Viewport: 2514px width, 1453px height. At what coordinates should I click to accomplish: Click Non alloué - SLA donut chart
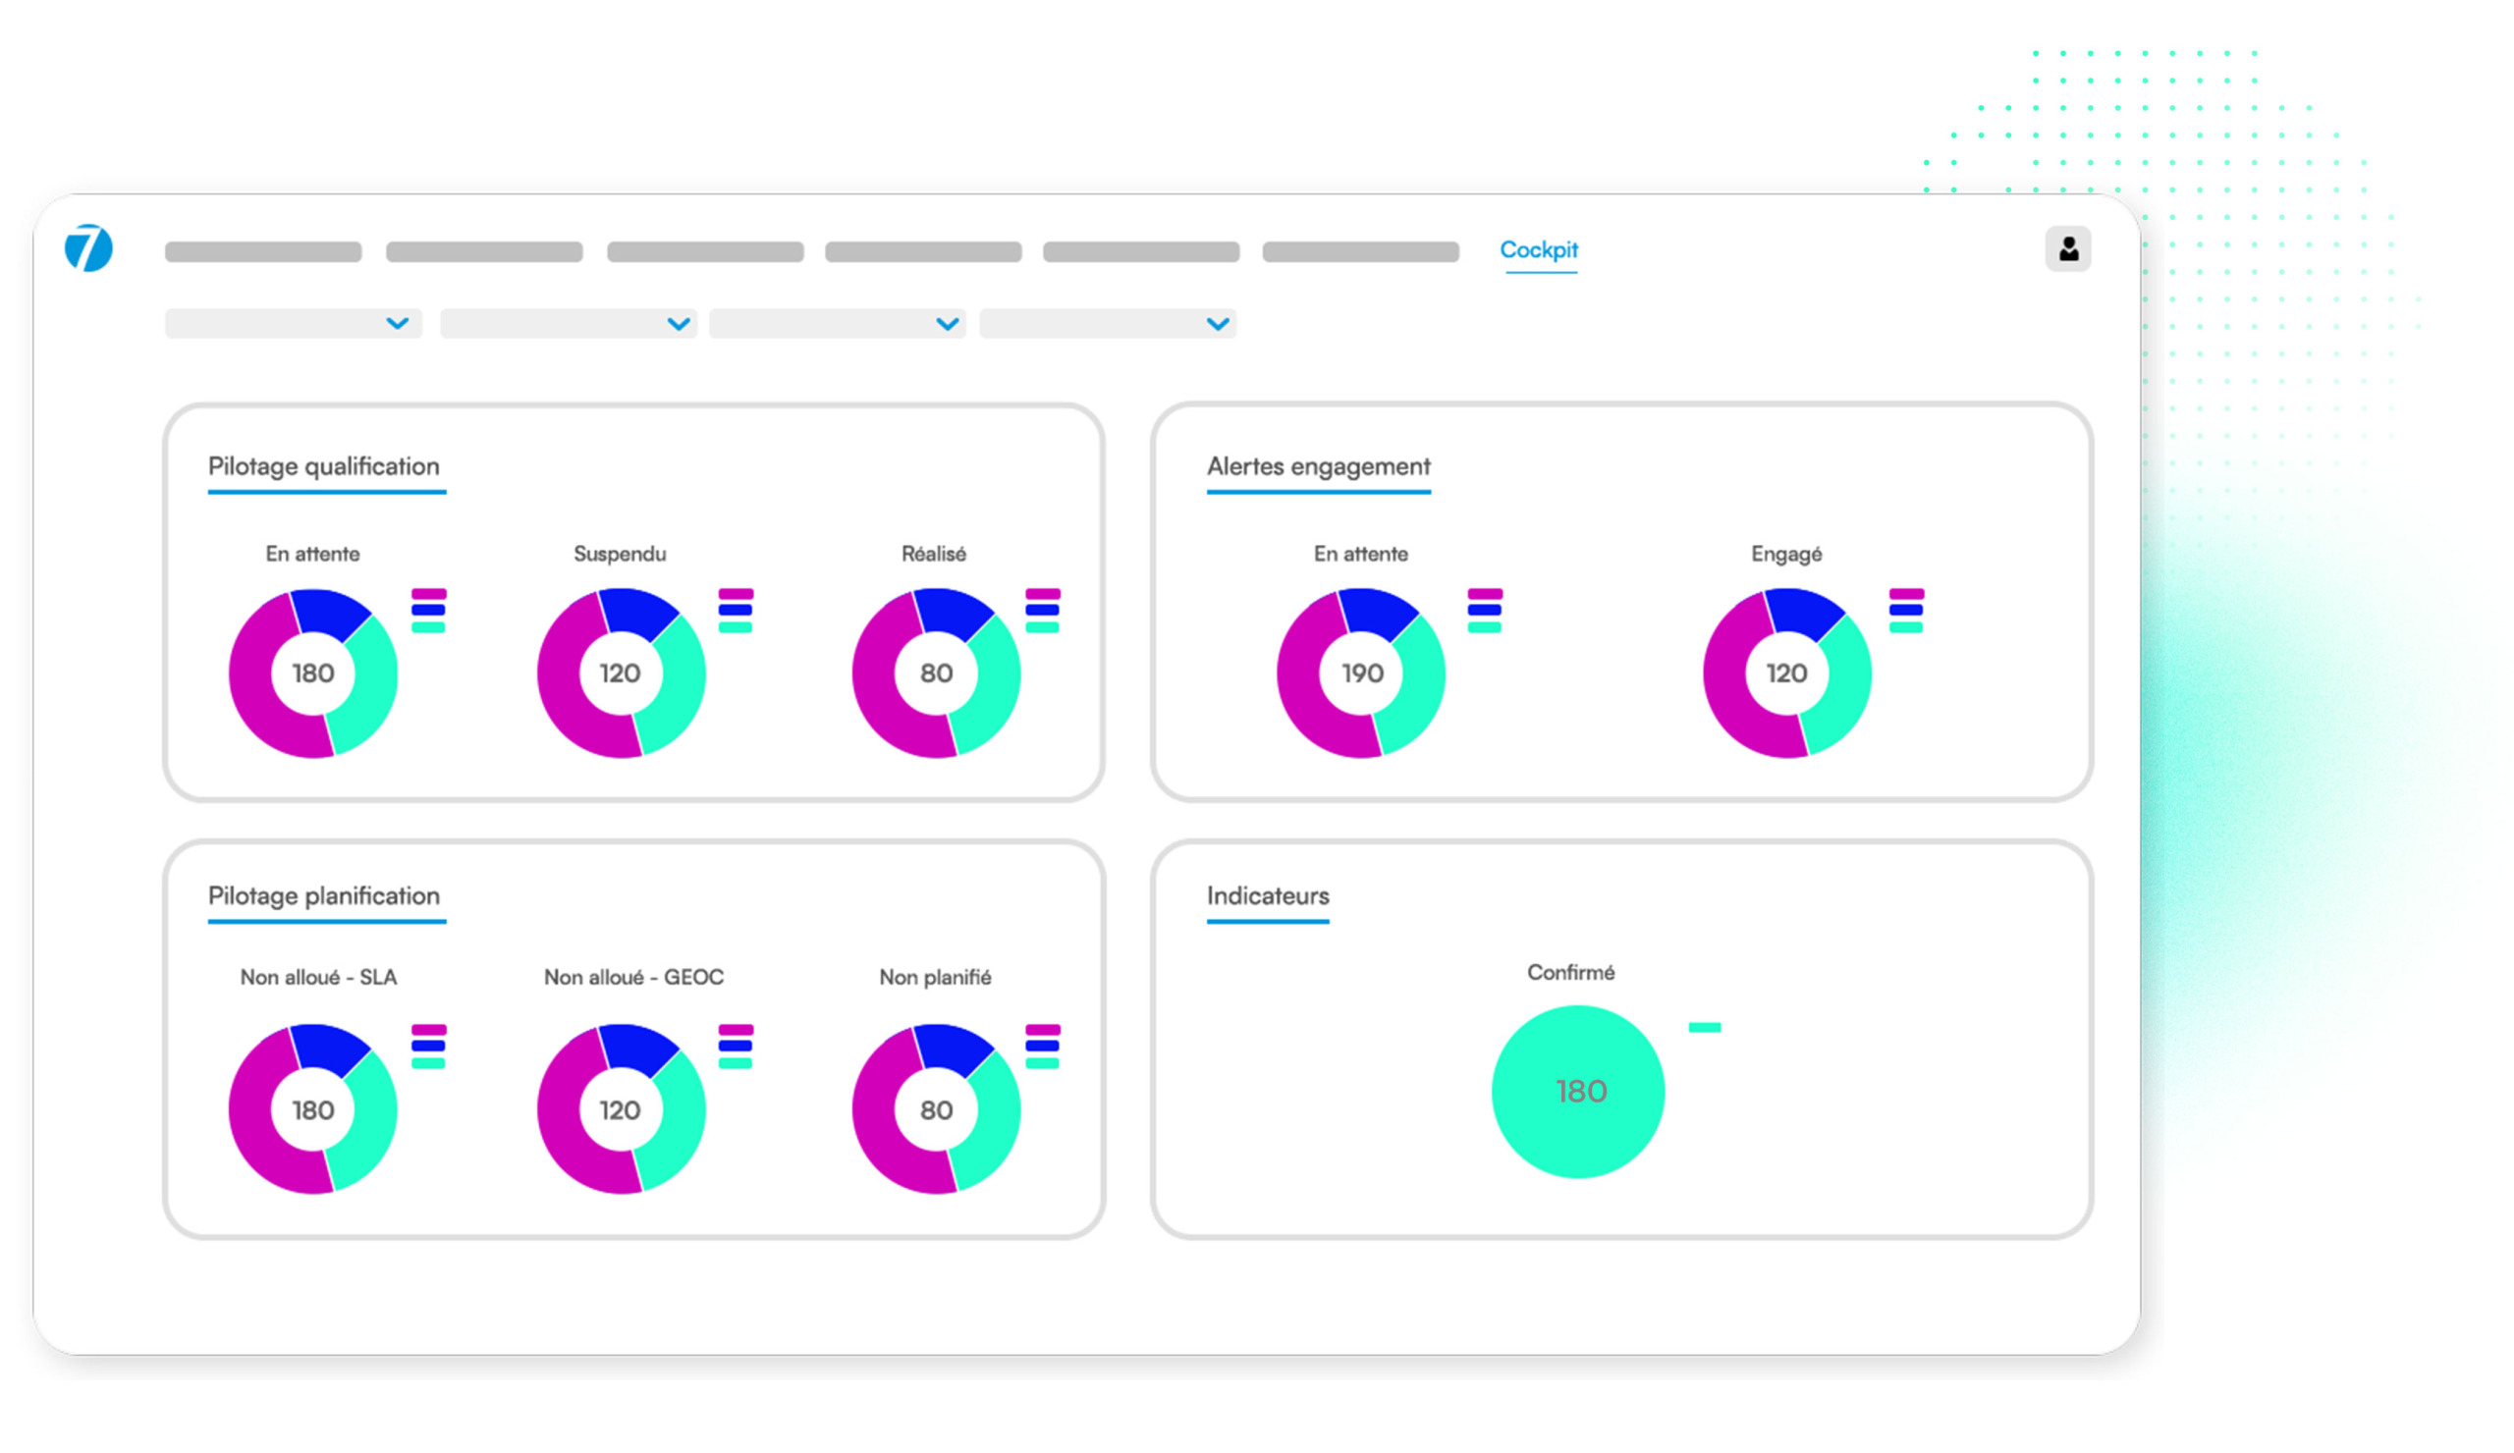click(x=313, y=1109)
